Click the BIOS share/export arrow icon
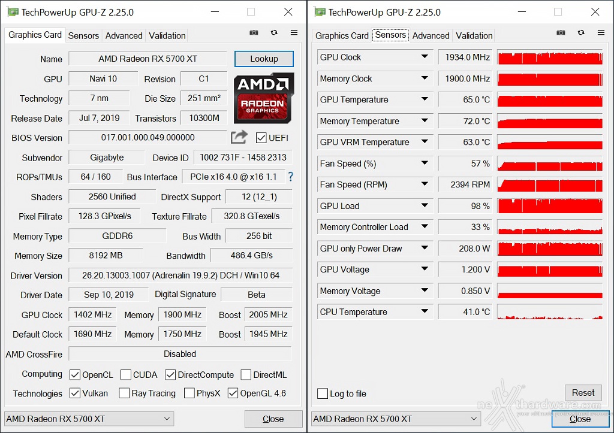614x433 pixels. click(x=239, y=137)
